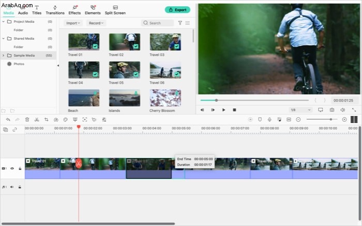The image size is (362, 226).
Task: Open the Speed tool icon
Action: [56, 120]
